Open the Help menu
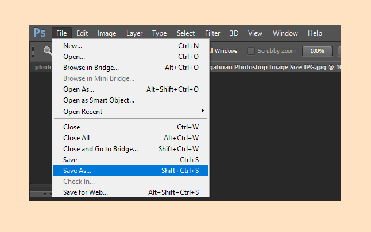The width and height of the screenshot is (371, 232). [315, 33]
